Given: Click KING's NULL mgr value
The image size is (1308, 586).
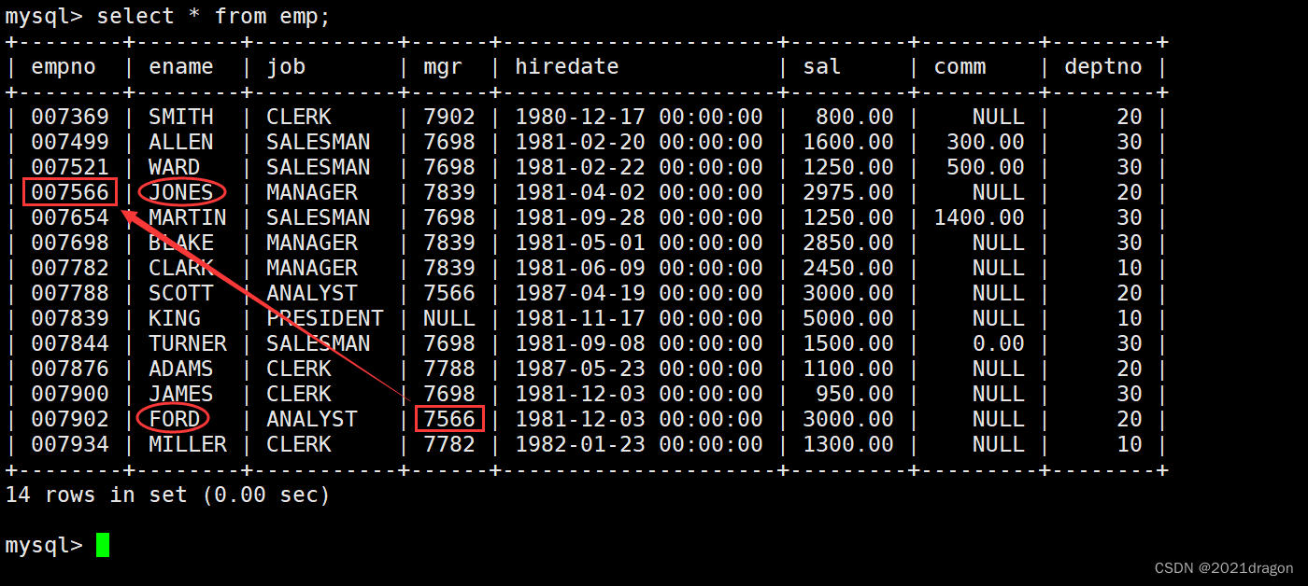Looking at the screenshot, I should [449, 318].
